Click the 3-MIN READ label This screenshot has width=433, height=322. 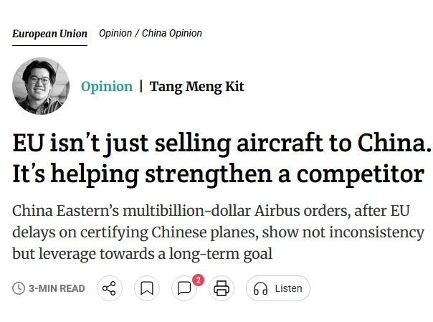pos(57,288)
